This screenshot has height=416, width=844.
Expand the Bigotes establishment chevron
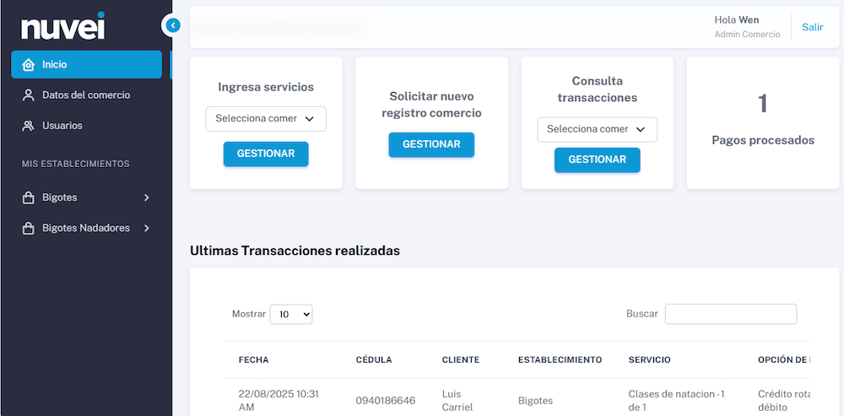(146, 198)
